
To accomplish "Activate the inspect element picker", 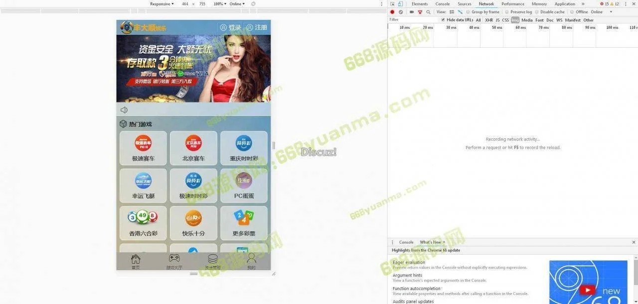I will (x=393, y=4).
